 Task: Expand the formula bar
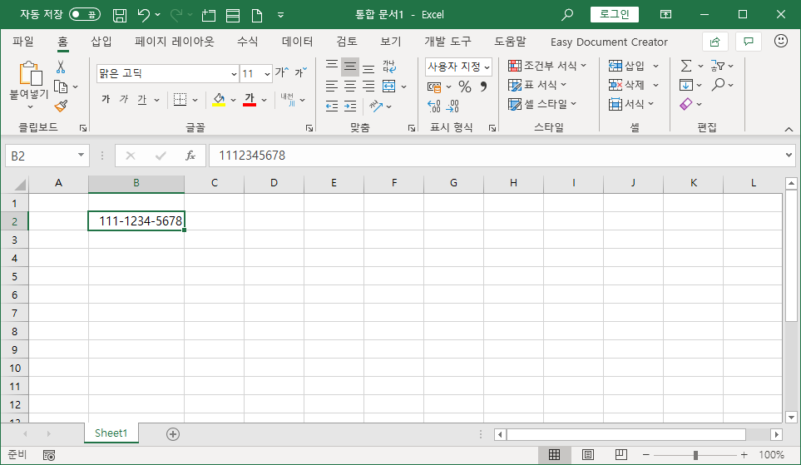point(789,155)
